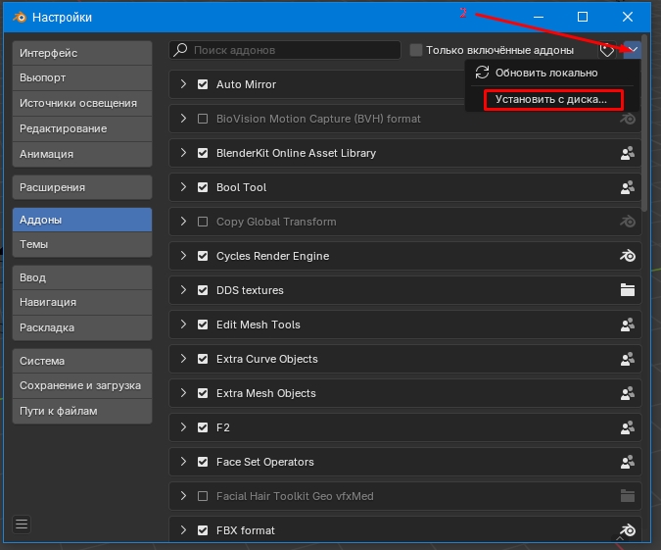Choose Обновить локально menu entry
Image resolution: width=661 pixels, height=550 pixels.
tap(552, 73)
